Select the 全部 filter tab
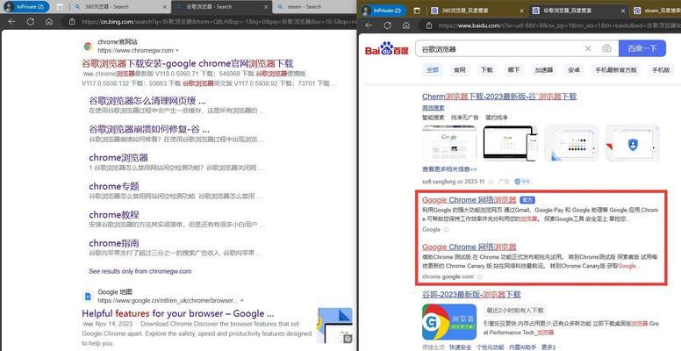The width and height of the screenshot is (681, 351). coord(432,69)
